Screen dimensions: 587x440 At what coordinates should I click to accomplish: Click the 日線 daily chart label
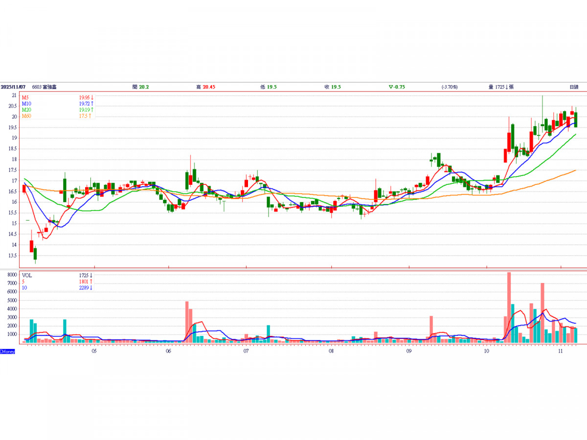(x=574, y=87)
